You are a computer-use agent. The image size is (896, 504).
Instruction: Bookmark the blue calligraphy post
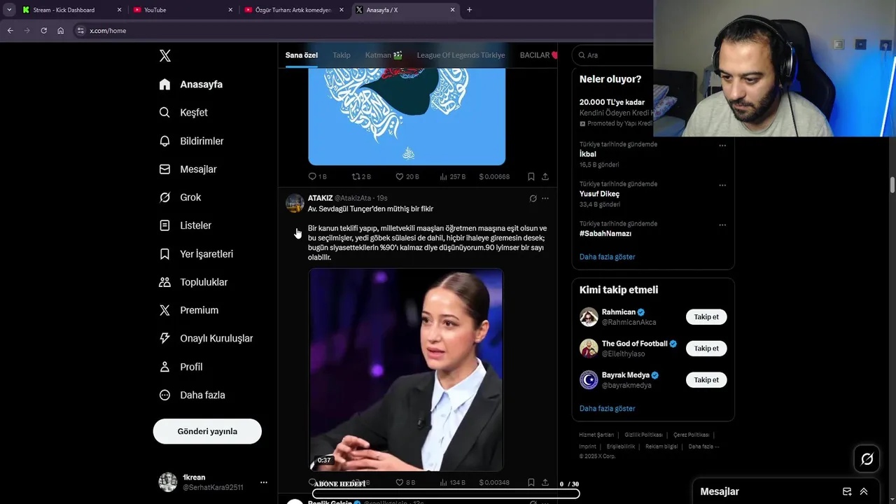coord(531,176)
